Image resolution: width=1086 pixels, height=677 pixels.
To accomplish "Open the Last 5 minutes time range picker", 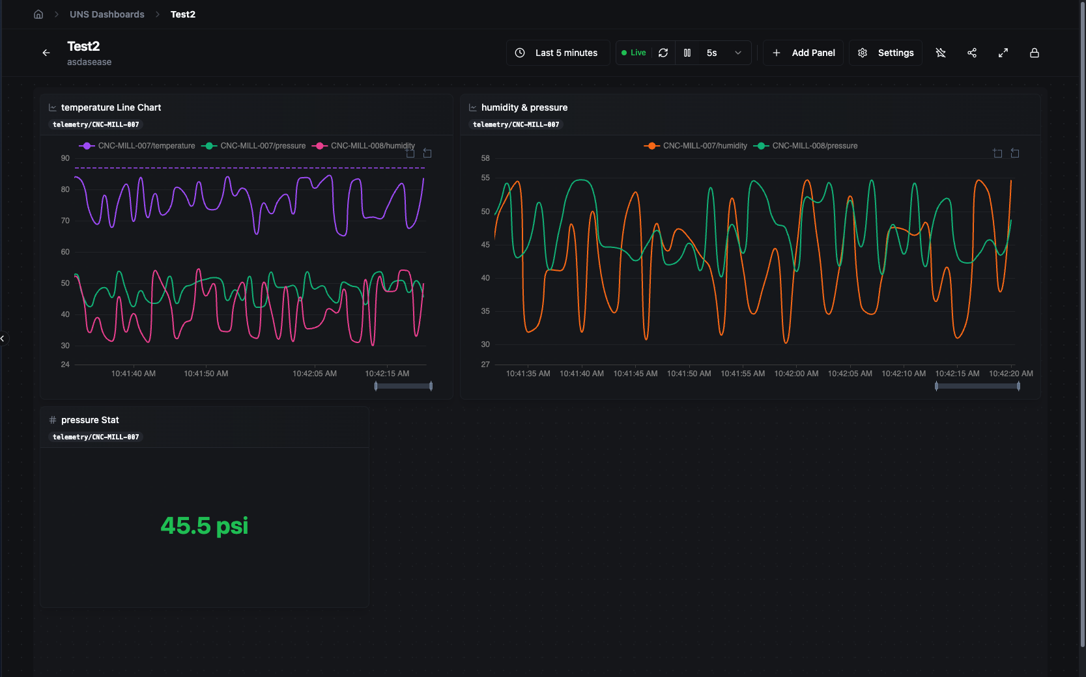I will coord(557,53).
